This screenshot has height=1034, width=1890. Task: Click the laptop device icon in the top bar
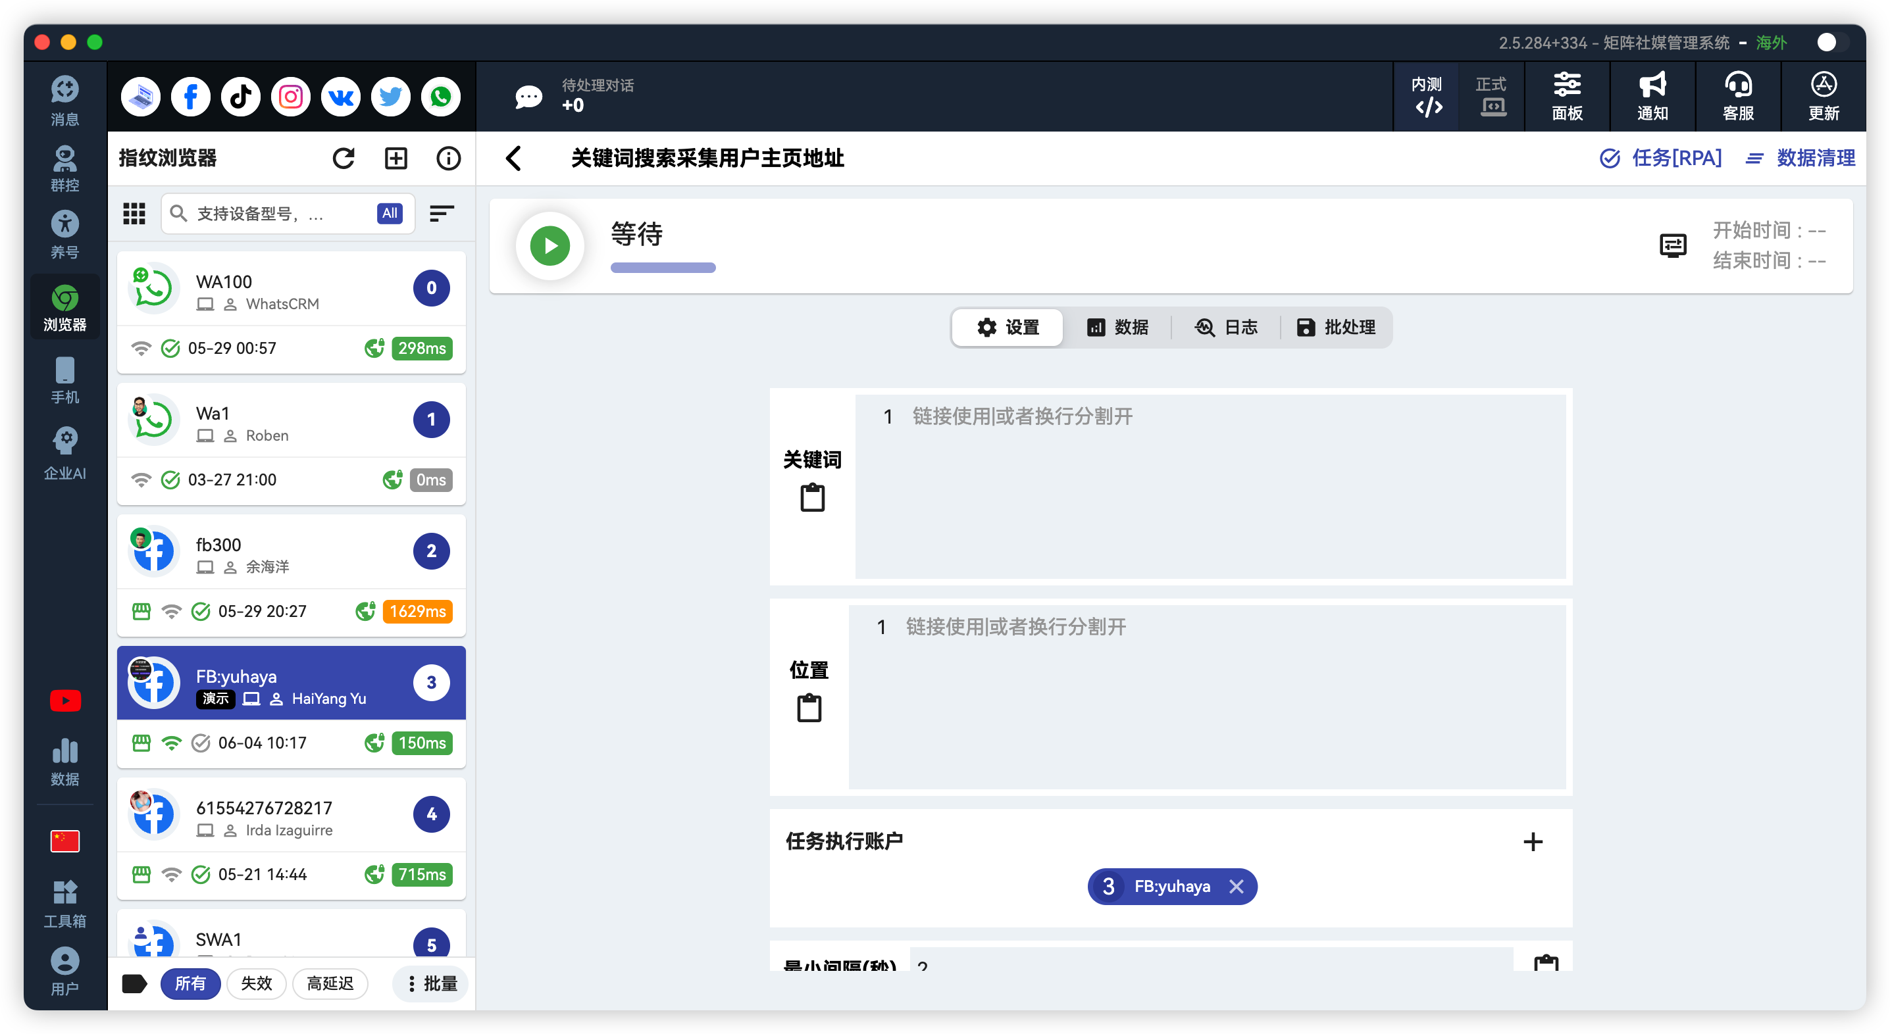(141, 96)
